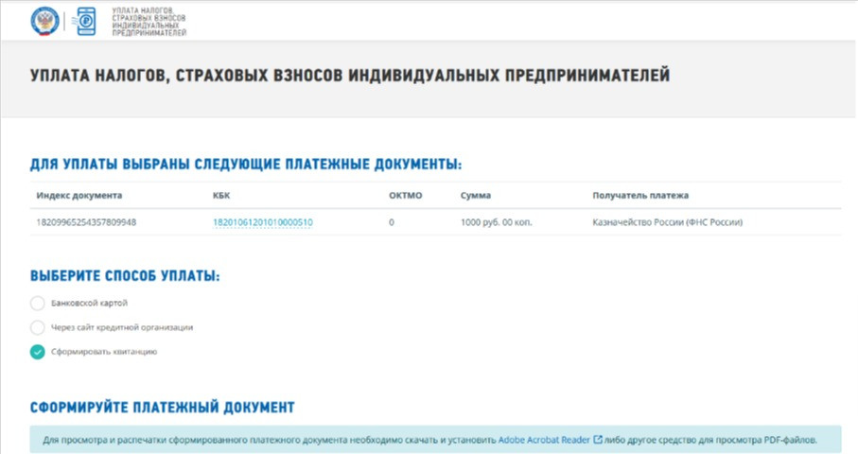
Task: Click the Индекс документа column header
Action: [x=79, y=195]
